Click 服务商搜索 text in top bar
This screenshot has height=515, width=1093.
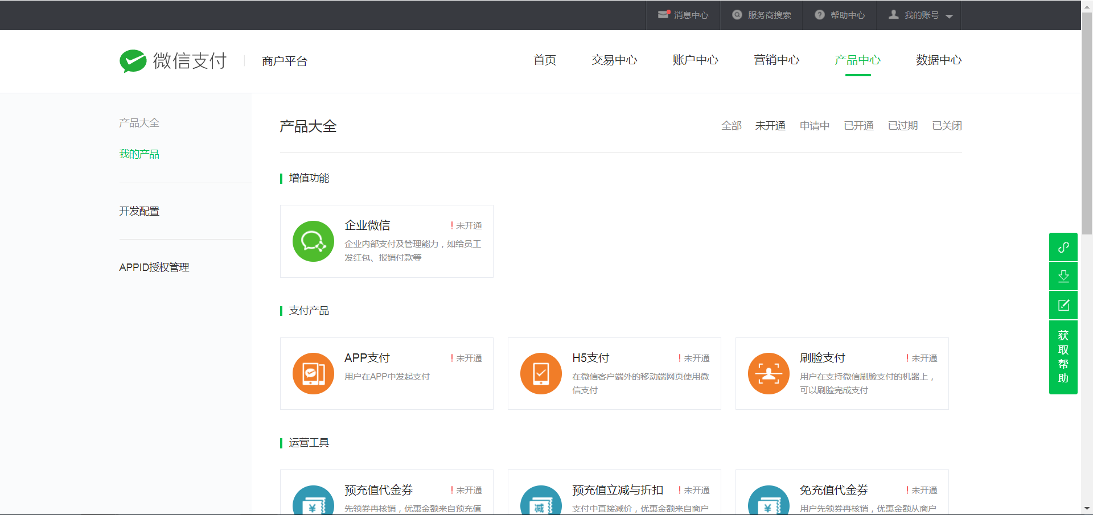pyautogui.click(x=770, y=15)
